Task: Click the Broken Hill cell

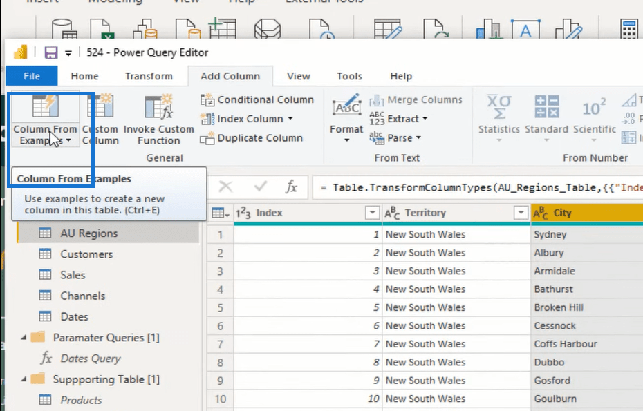Action: [x=587, y=308]
